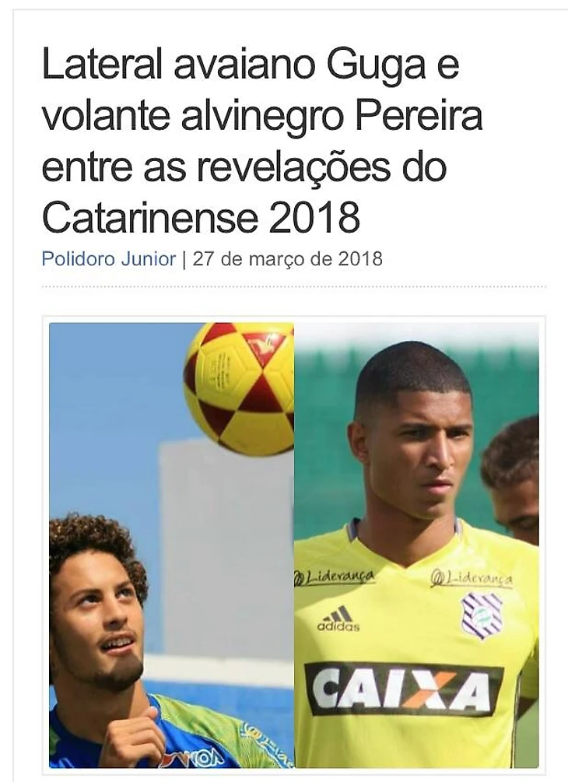Click the striped club crest on jersey
Viewport: 568px width, 782px height.
[x=482, y=616]
